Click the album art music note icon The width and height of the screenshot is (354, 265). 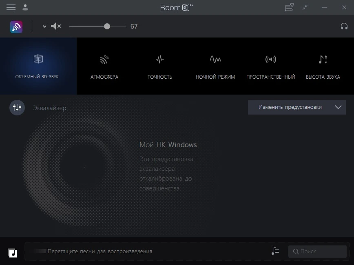click(x=12, y=253)
